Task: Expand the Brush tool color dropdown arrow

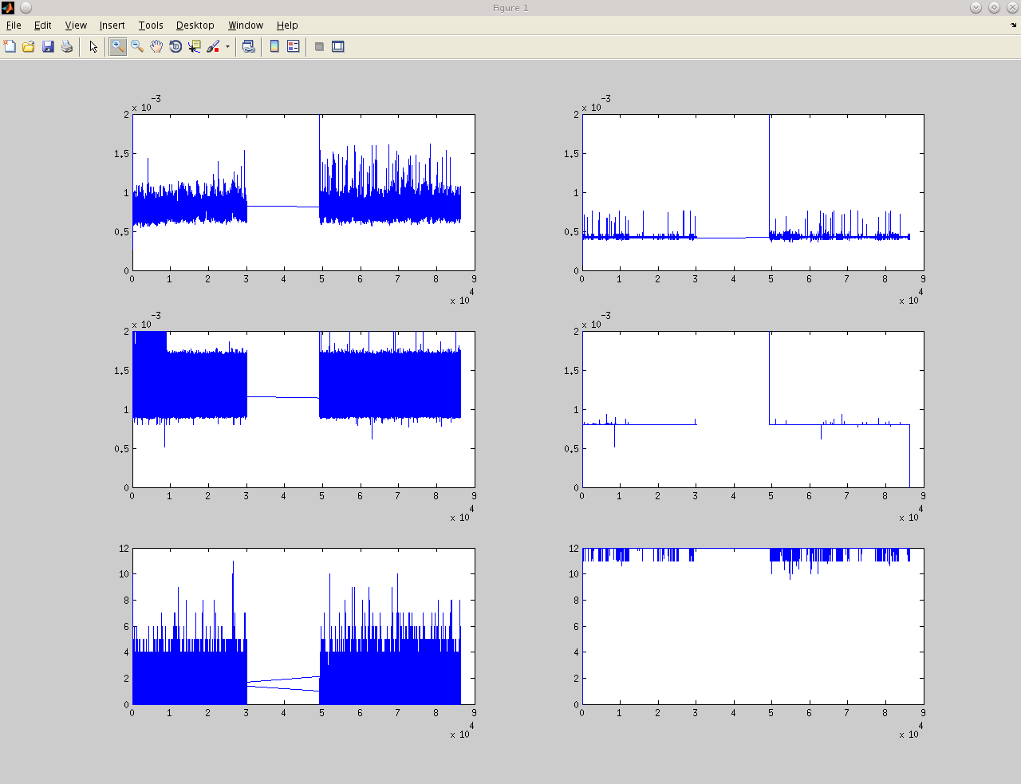Action: (x=227, y=47)
